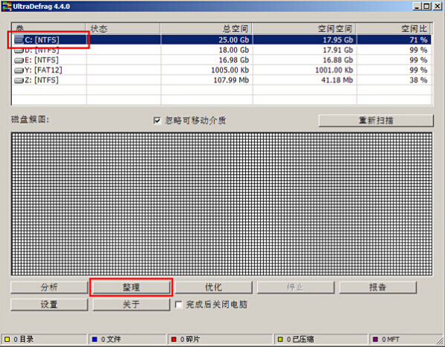Click the 总空间 column header
Image resolution: width=445 pixels, height=347 pixels.
pos(206,28)
